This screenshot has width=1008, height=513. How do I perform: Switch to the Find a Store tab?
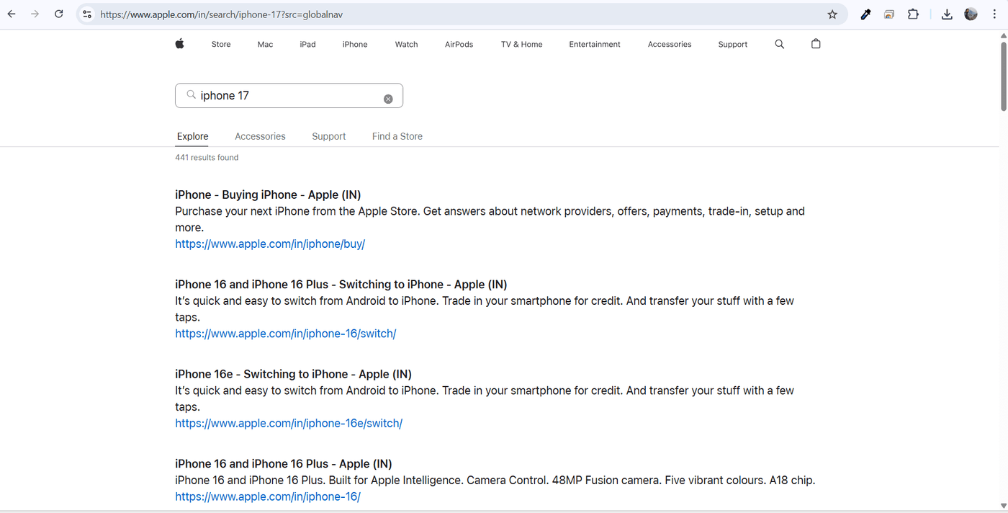397,136
